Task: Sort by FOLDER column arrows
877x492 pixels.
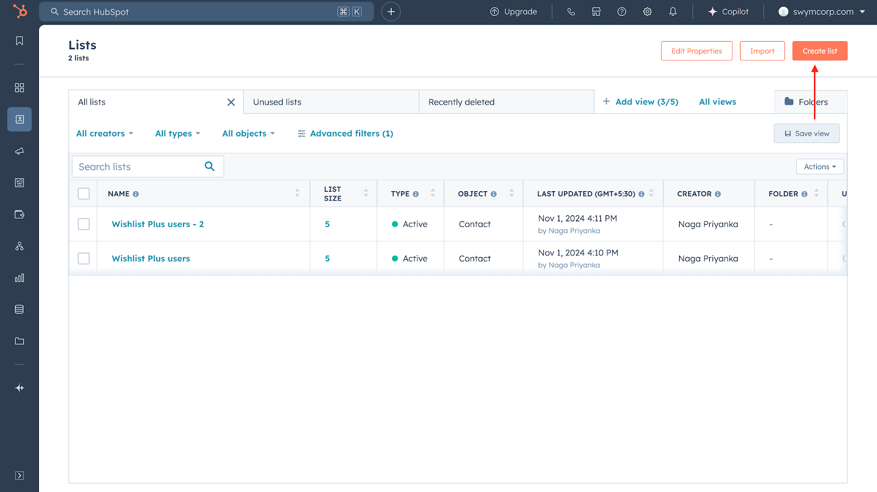Action: (x=816, y=193)
